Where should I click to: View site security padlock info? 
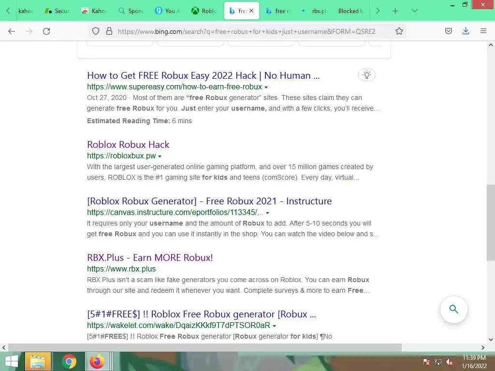pos(109,31)
